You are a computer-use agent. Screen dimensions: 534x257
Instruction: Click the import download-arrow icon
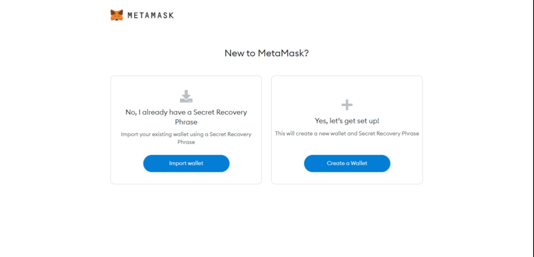point(186,96)
